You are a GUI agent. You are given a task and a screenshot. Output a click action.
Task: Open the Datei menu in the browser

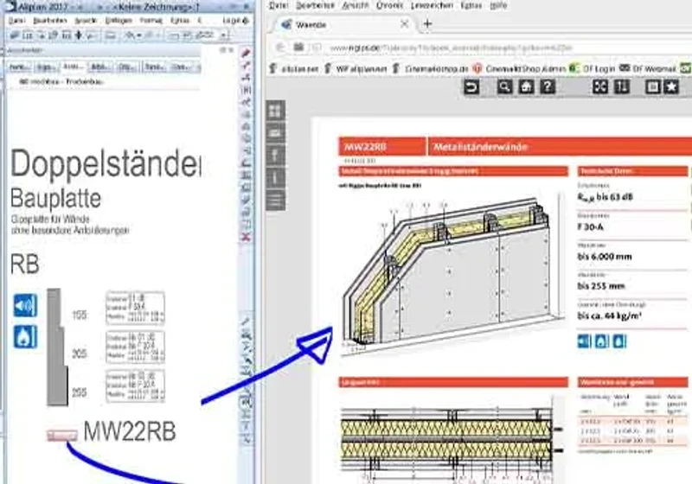(278, 6)
